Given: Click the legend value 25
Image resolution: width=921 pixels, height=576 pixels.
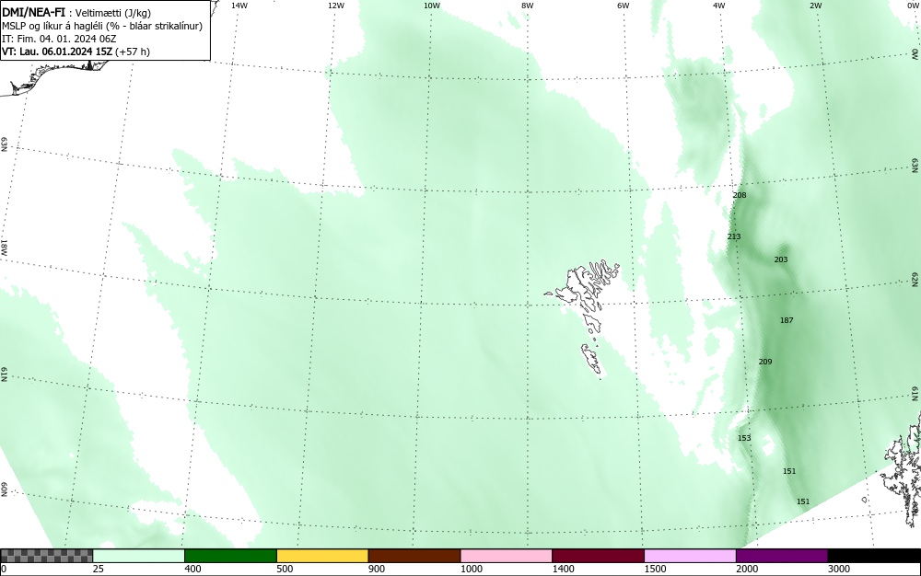Looking at the screenshot, I should pos(99,569).
